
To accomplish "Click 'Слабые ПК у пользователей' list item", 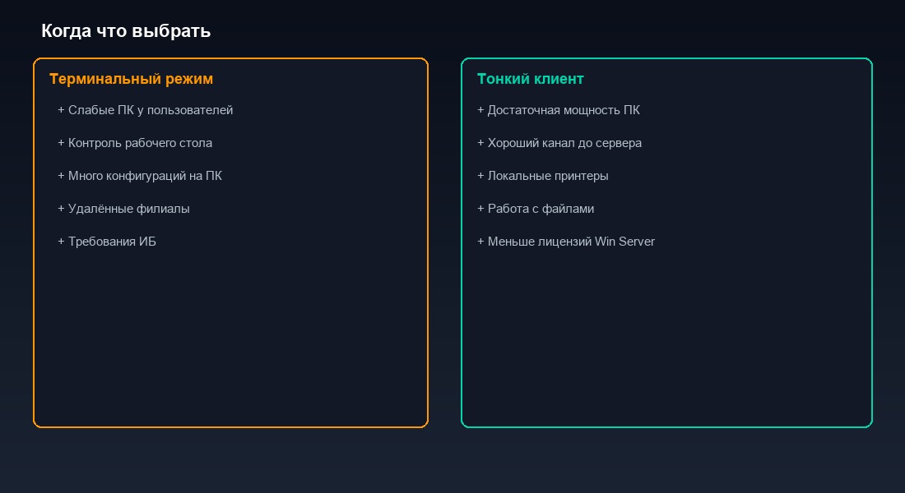I will click(x=151, y=110).
